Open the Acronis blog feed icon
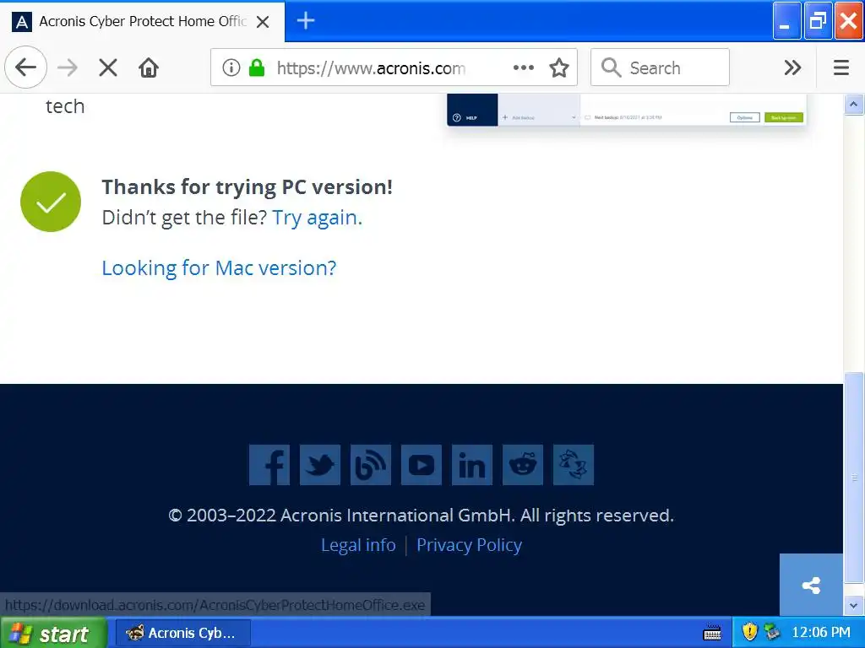The image size is (865, 648). [371, 465]
